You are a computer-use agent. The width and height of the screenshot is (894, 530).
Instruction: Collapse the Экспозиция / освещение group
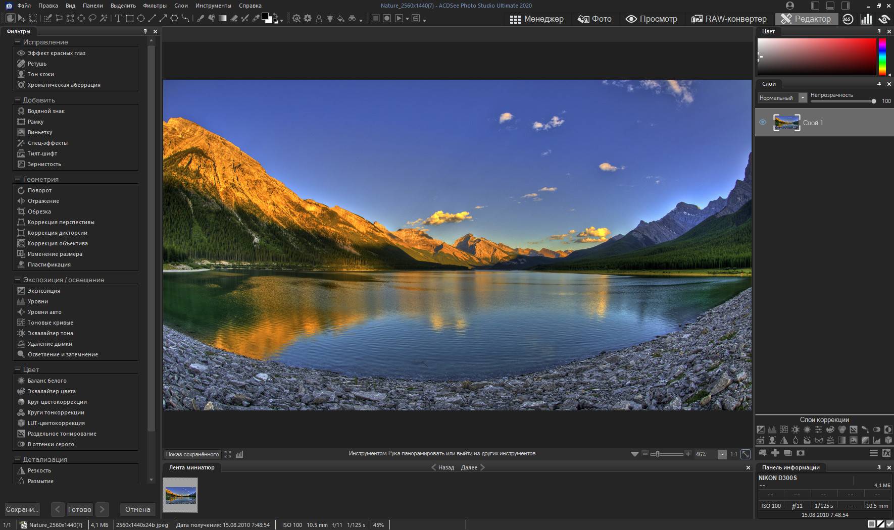tap(18, 280)
